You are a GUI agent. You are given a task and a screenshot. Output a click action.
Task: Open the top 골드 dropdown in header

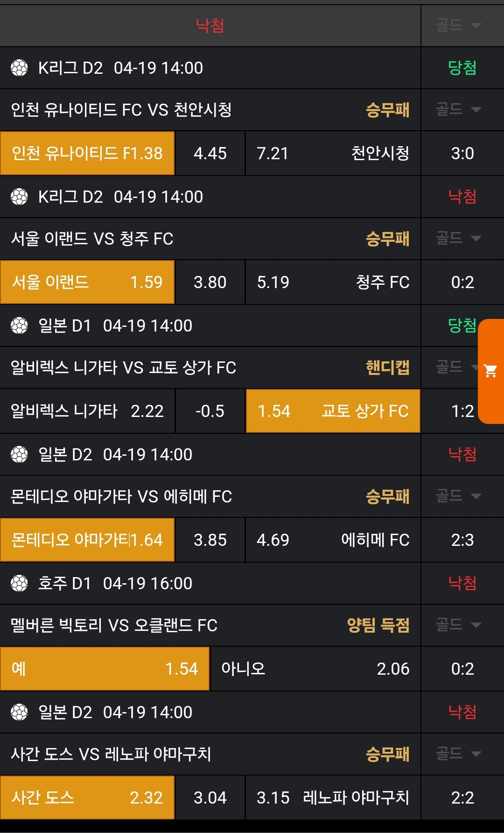point(458,25)
